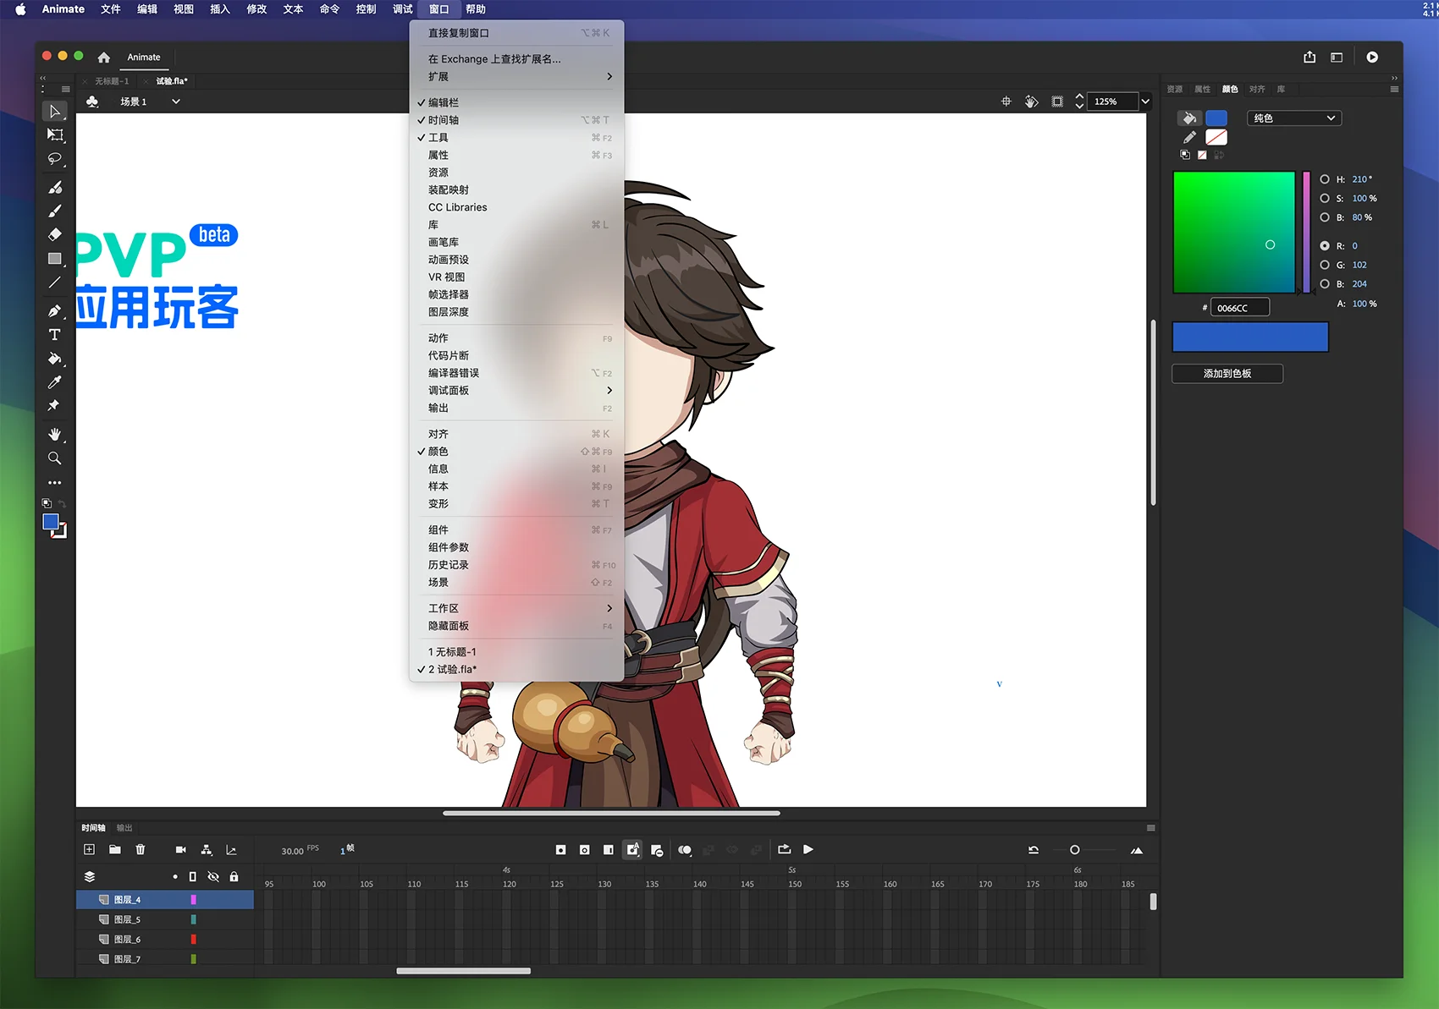Select the S saturation radio button
The width and height of the screenshot is (1439, 1009).
[1325, 198]
